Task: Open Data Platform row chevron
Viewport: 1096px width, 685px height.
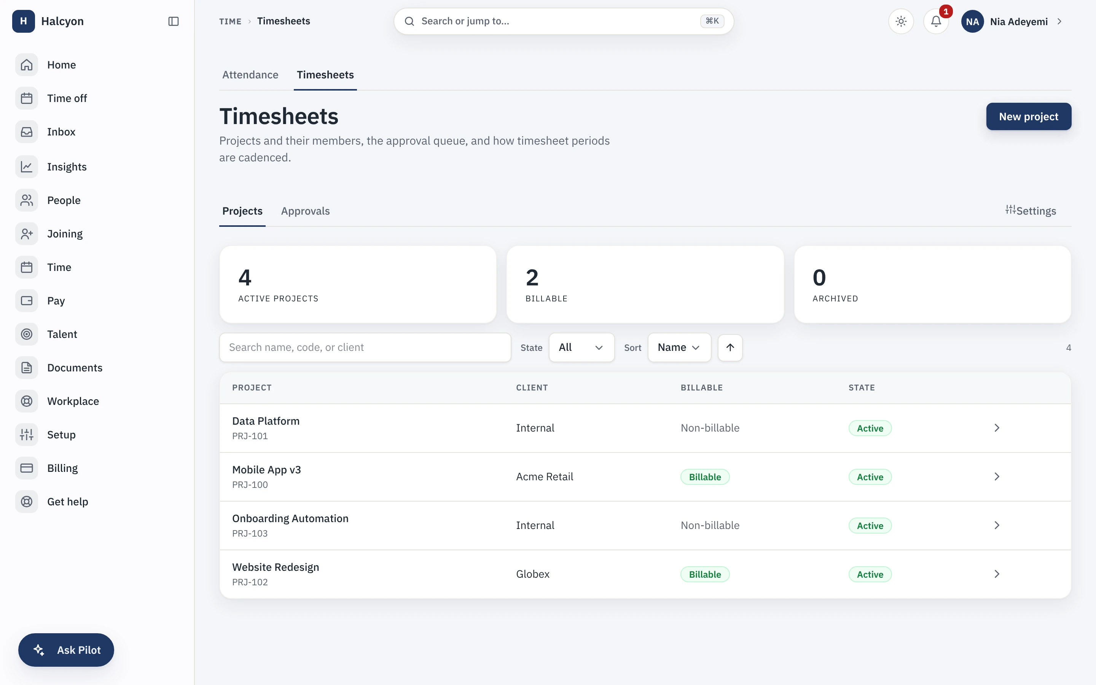Action: pos(997,428)
